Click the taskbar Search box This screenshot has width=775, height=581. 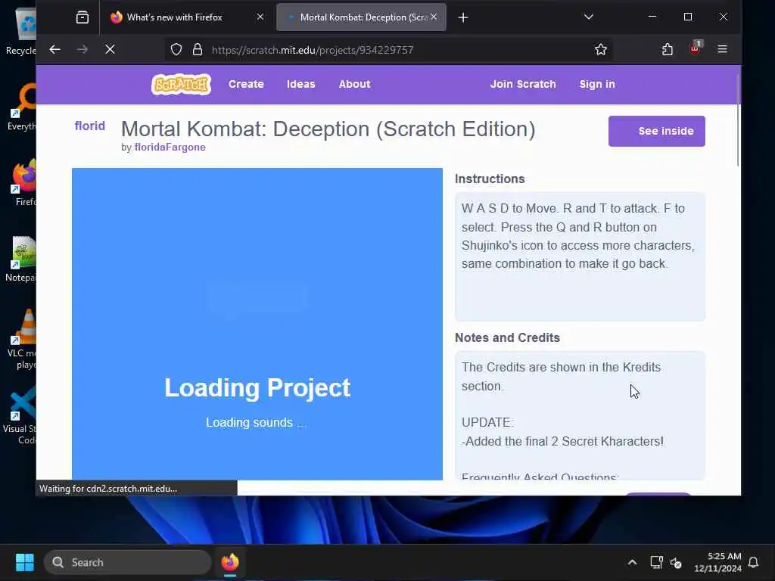click(x=127, y=562)
